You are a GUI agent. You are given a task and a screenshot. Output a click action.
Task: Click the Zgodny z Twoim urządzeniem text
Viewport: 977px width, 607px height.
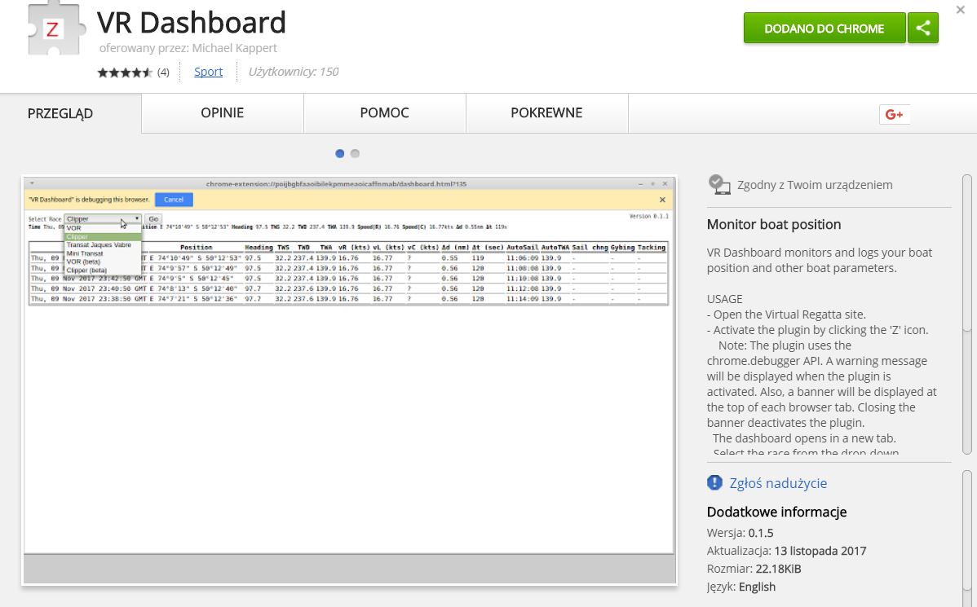[x=815, y=185]
